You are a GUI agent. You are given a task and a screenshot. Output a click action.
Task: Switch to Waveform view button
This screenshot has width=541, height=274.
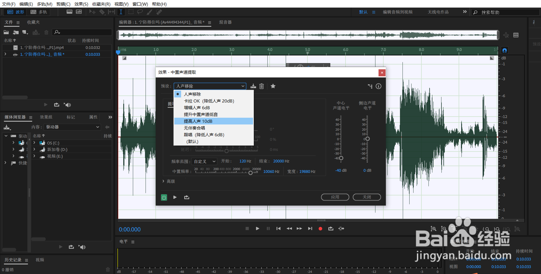coord(16,12)
